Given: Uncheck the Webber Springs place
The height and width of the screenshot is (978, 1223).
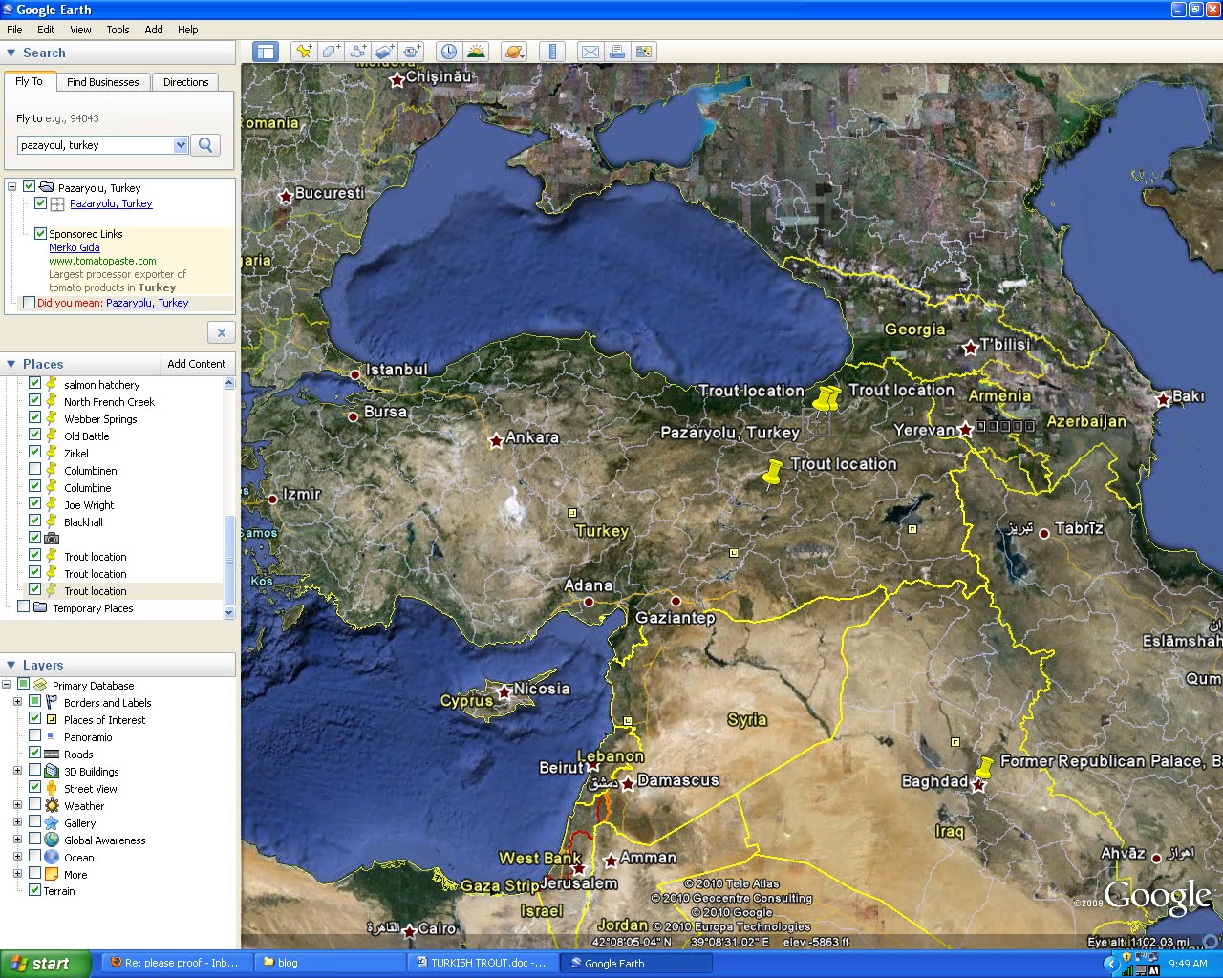Looking at the screenshot, I should pyautogui.click(x=34, y=418).
